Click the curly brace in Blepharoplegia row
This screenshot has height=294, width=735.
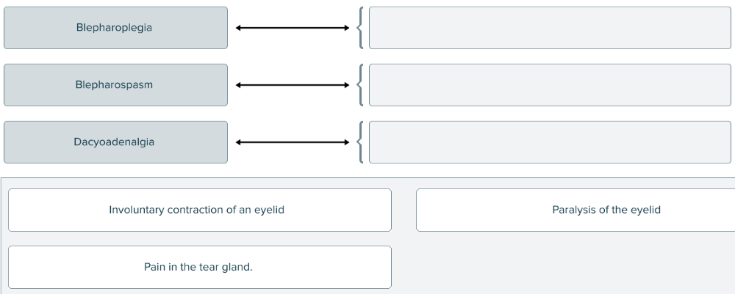pos(359,28)
